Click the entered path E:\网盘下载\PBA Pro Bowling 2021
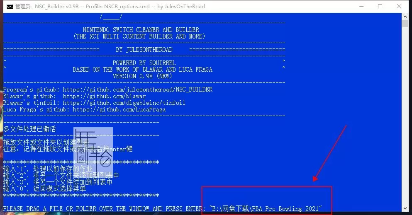Screen dimensions: 412x215 point(266,208)
